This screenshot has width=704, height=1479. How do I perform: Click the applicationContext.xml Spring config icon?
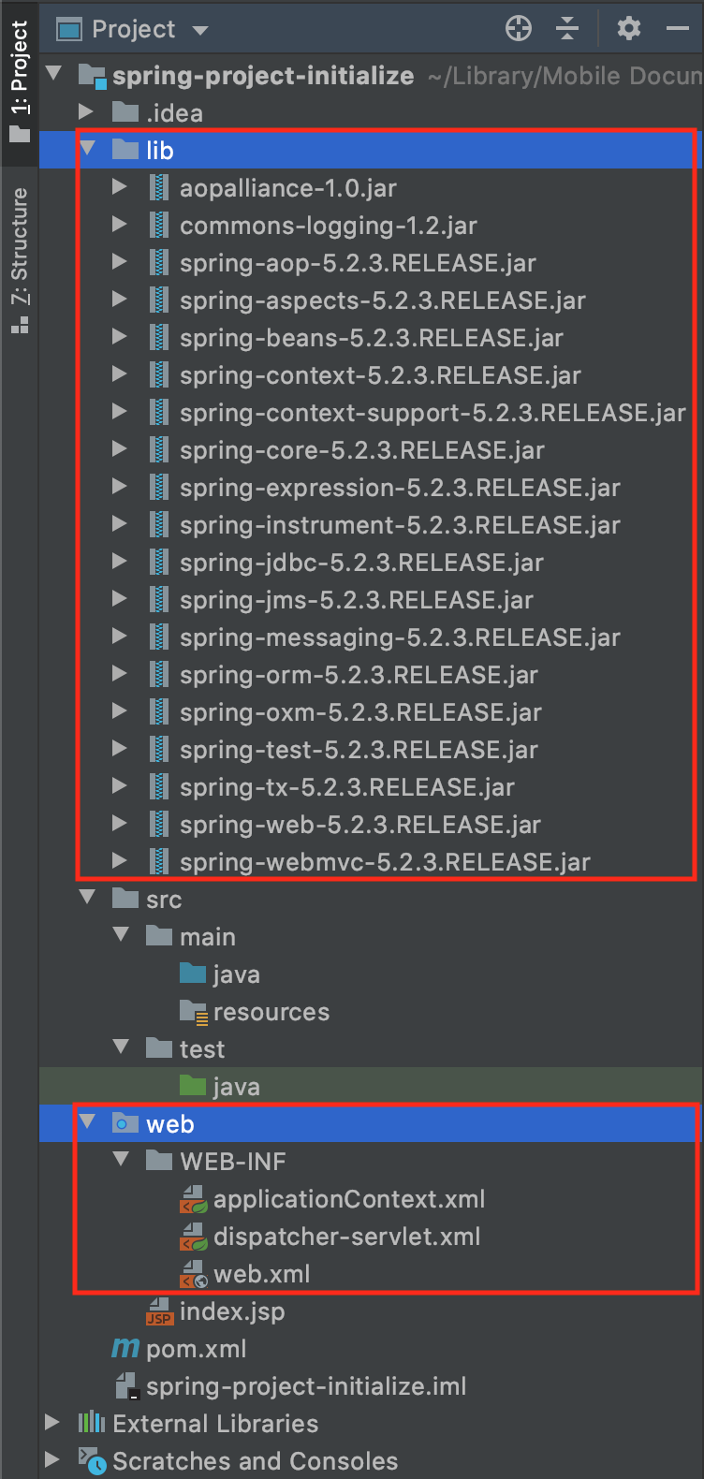(x=194, y=1199)
